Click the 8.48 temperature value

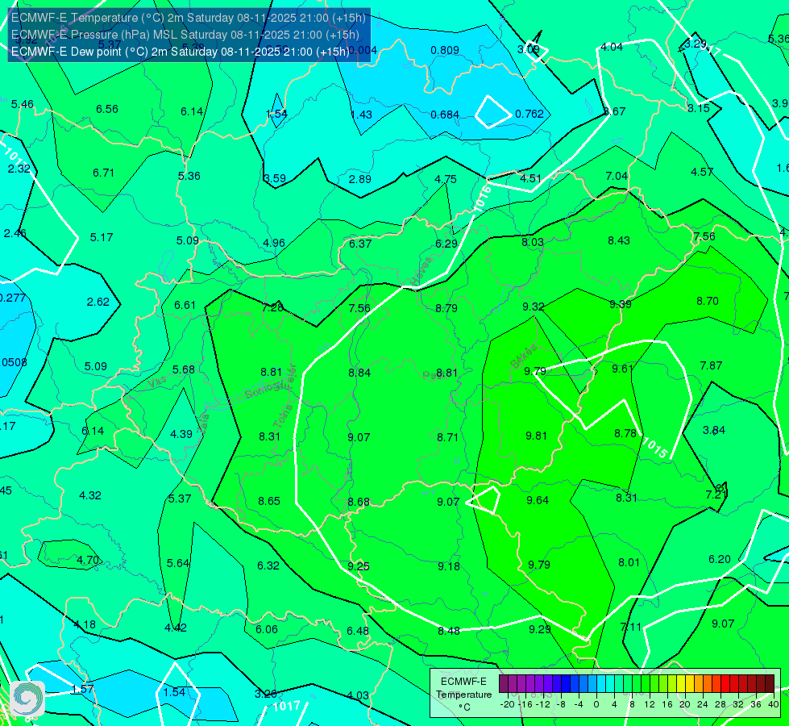point(449,632)
